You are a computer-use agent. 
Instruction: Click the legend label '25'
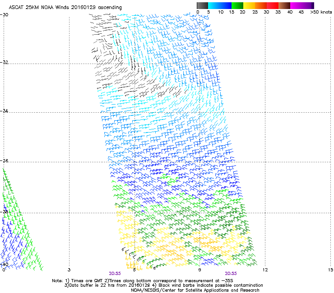[x=255, y=12]
